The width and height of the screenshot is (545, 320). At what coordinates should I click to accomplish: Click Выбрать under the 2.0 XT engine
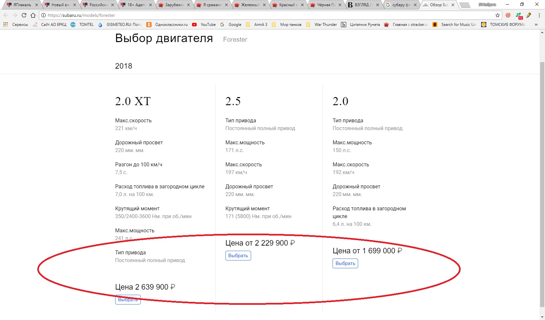(x=128, y=300)
